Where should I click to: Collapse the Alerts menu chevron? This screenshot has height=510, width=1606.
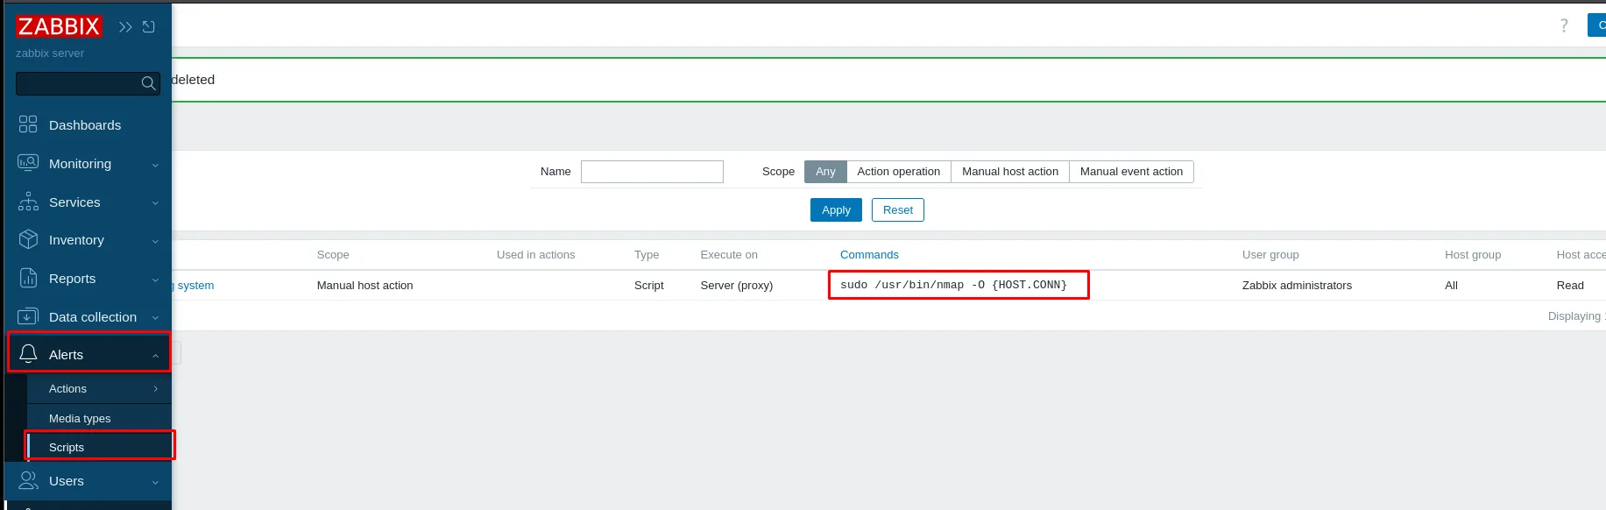[155, 355]
